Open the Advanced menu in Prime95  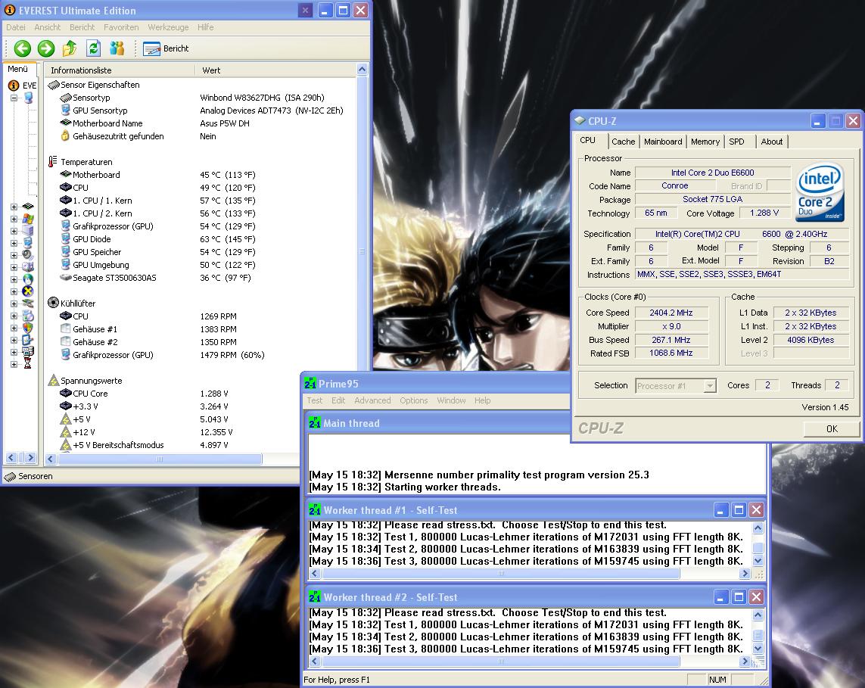point(372,400)
